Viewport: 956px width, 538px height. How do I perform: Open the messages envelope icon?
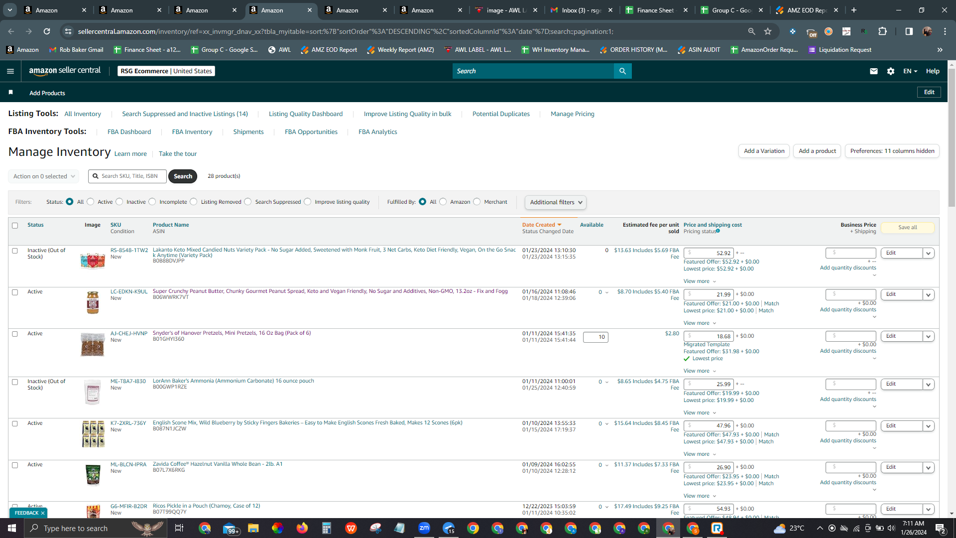pyautogui.click(x=873, y=71)
